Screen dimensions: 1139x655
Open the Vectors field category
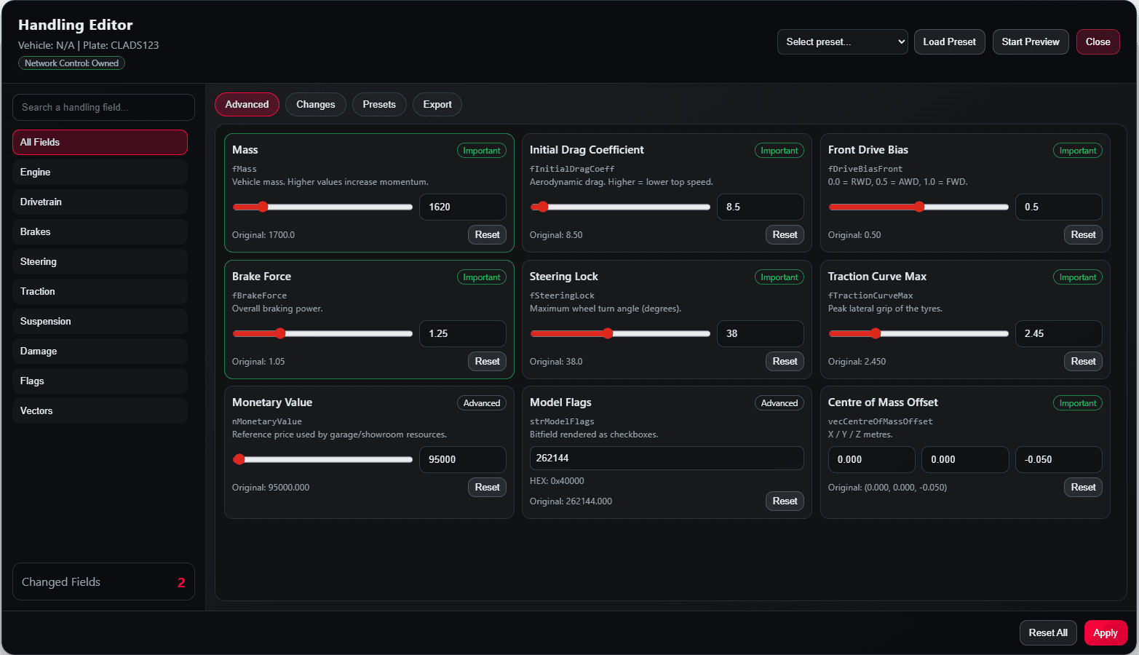click(x=100, y=411)
